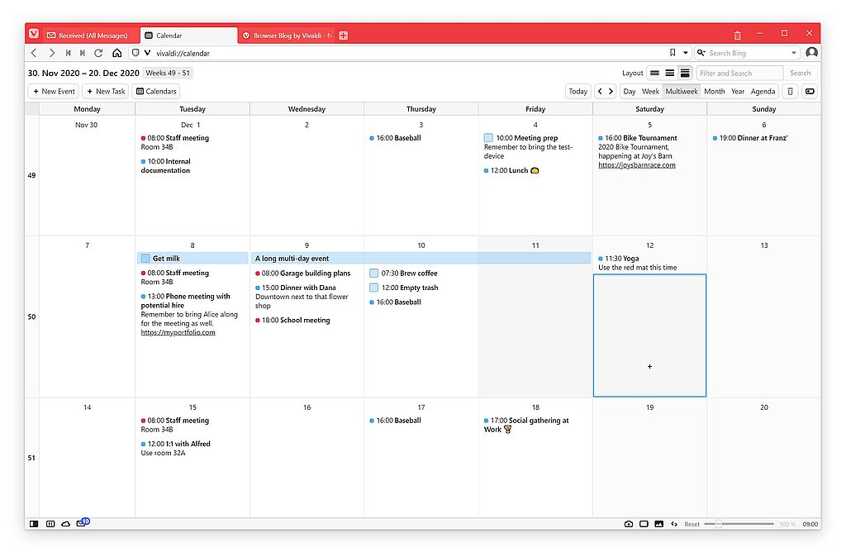Open the user profile icon
Image resolution: width=846 pixels, height=552 pixels.
point(811,52)
